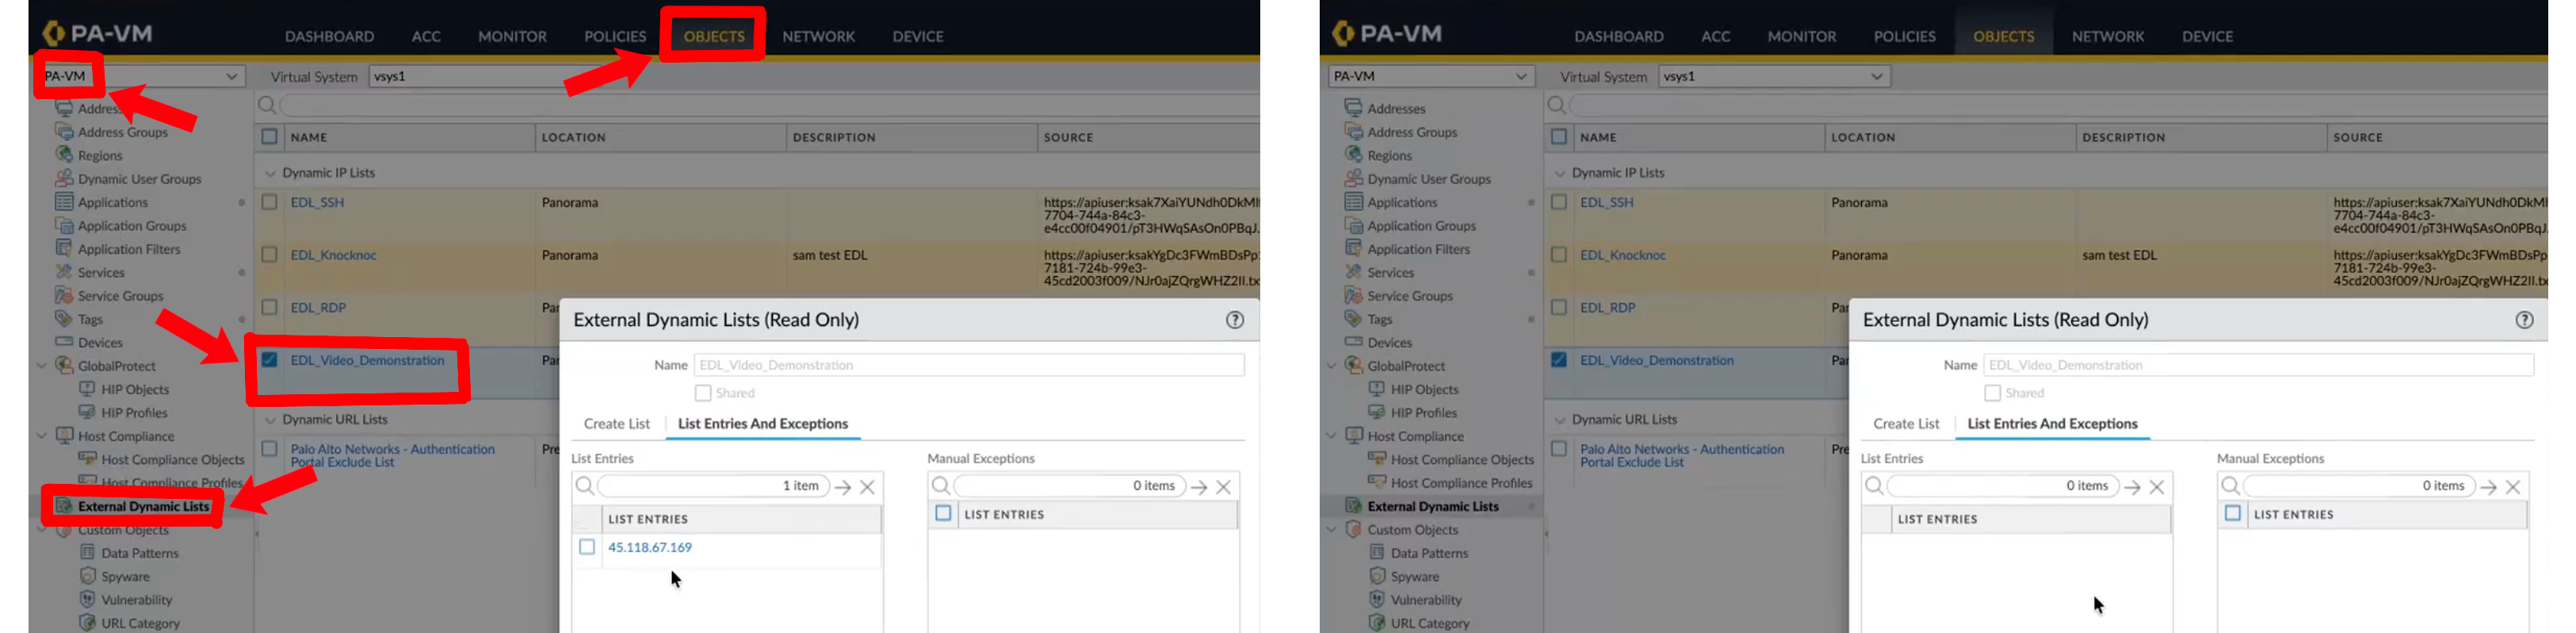Click the Address Groups icon in right screenshot
This screenshot has height=633, width=2576.
[x=1354, y=132]
